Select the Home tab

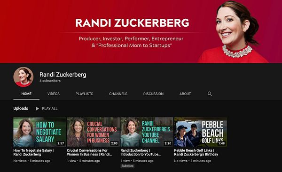(x=26, y=94)
